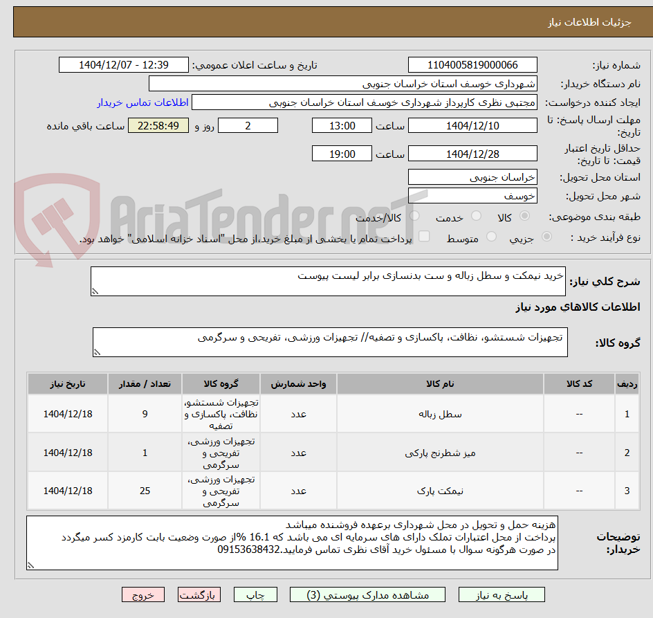
Task: Click the announcement date 1404/12/07 field
Action: click(x=124, y=65)
